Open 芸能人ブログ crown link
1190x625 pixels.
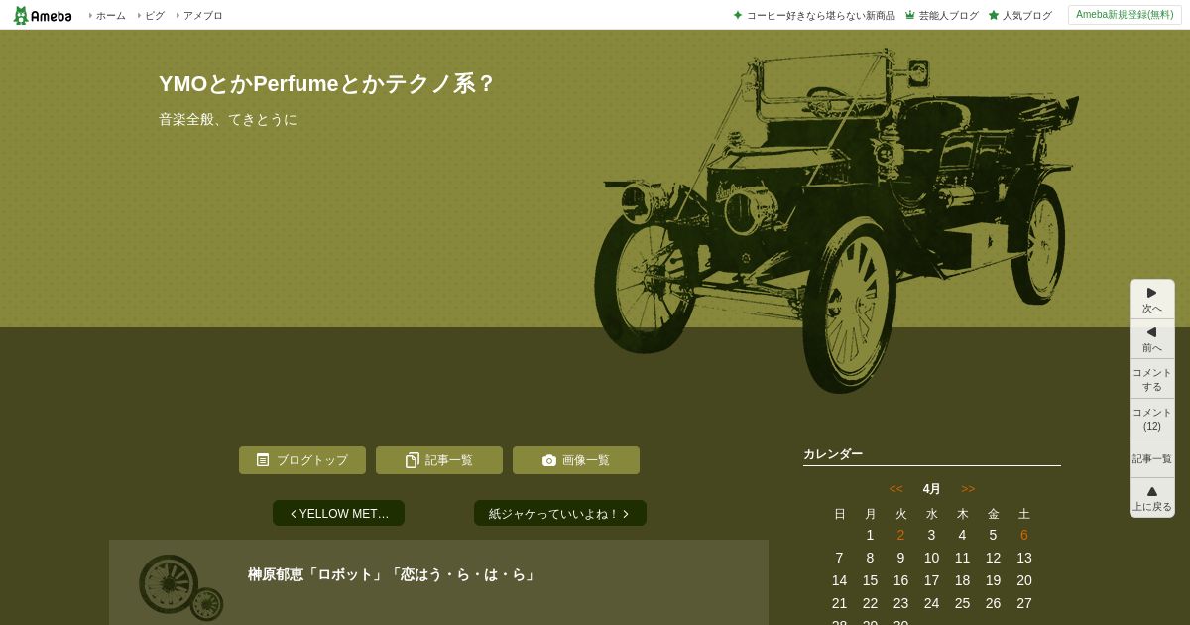(x=941, y=16)
